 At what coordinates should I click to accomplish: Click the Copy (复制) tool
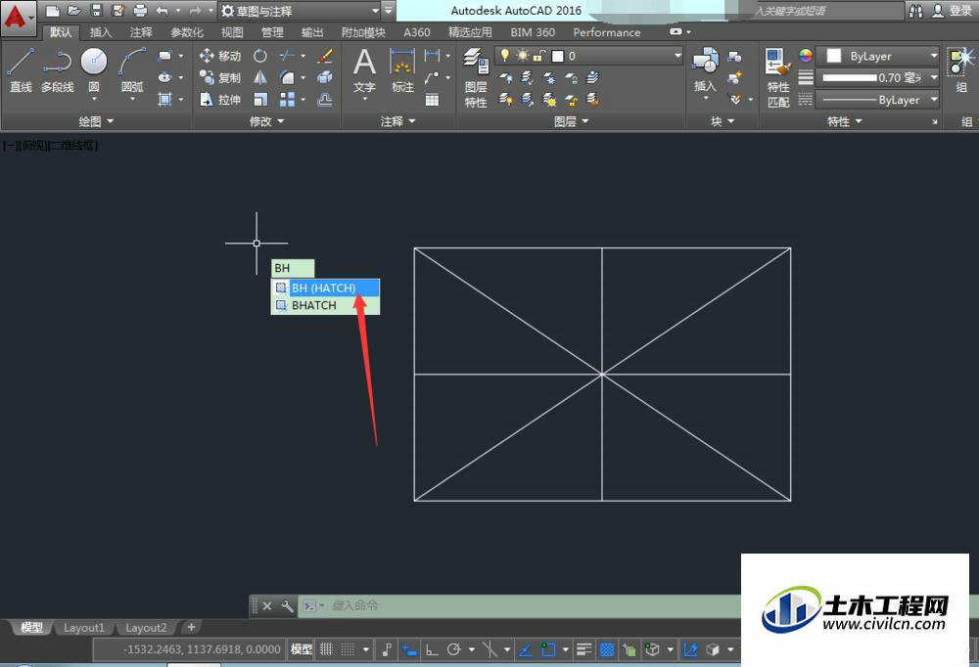click(219, 77)
